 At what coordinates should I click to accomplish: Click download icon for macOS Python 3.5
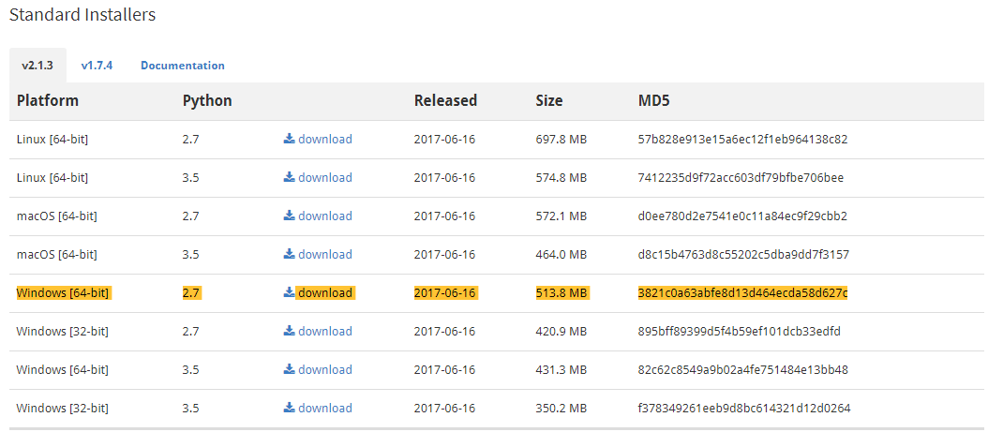(289, 254)
